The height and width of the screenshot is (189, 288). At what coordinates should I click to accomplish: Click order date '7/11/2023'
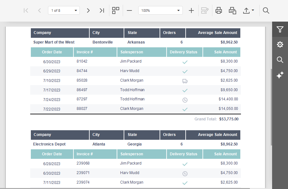51,183
